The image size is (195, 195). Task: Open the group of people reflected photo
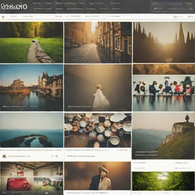click(x=164, y=93)
